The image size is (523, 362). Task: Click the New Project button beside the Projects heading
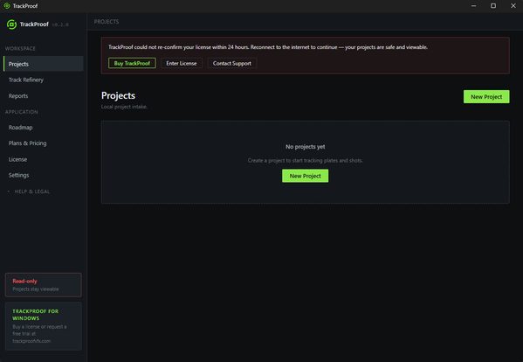pyautogui.click(x=486, y=96)
